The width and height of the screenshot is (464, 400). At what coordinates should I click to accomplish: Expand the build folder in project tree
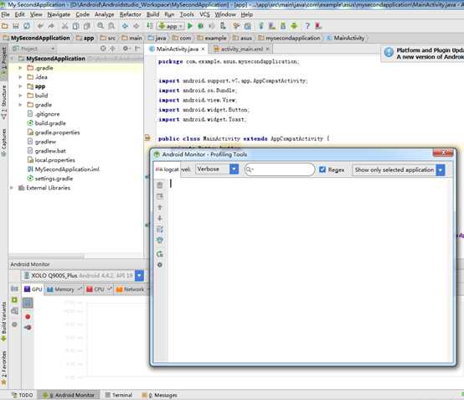click(x=20, y=96)
